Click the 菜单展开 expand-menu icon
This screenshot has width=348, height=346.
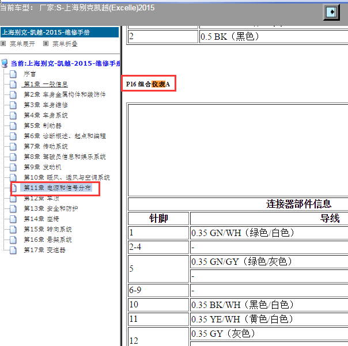point(3,44)
